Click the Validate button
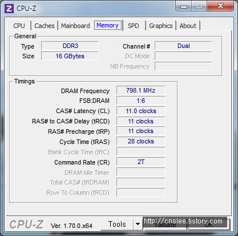The width and height of the screenshot is (238, 236). (x=165, y=225)
